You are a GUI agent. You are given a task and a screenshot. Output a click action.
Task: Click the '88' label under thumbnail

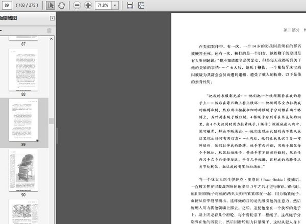click(x=23, y=94)
